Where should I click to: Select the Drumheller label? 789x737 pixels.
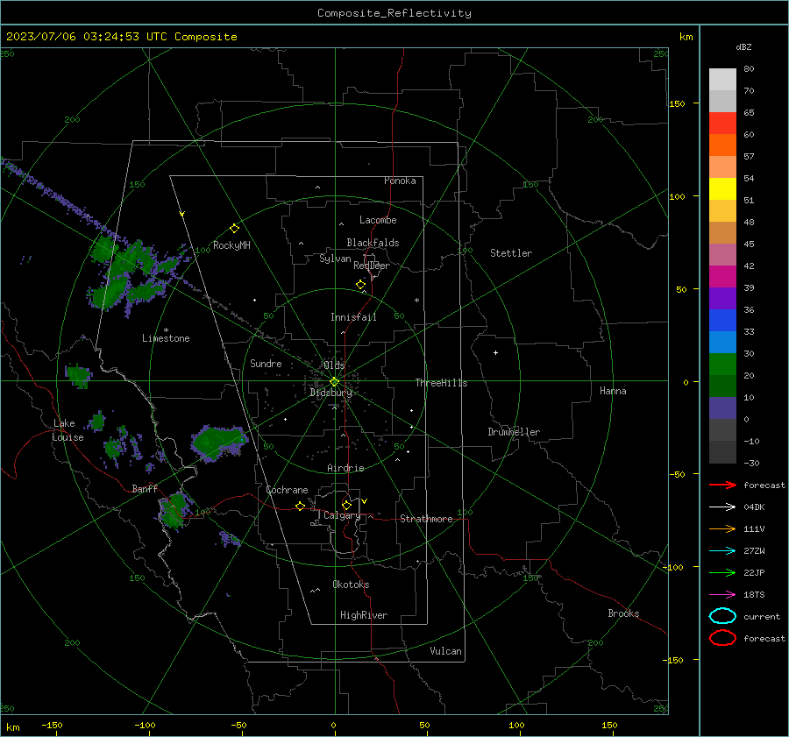[x=514, y=432]
